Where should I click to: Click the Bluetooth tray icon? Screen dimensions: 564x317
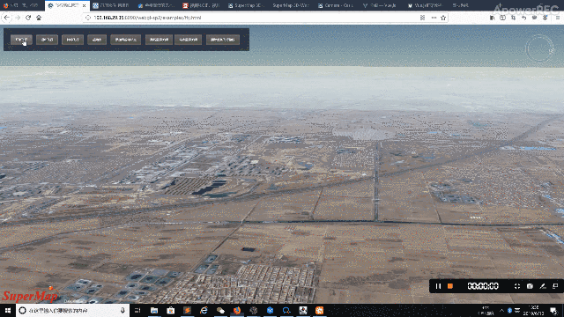click(509, 310)
